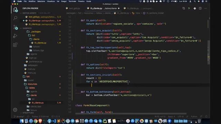Change the Python language mode in status bar
Image resolution: width=221 pixels, height=124 pixels.
(x=194, y=116)
